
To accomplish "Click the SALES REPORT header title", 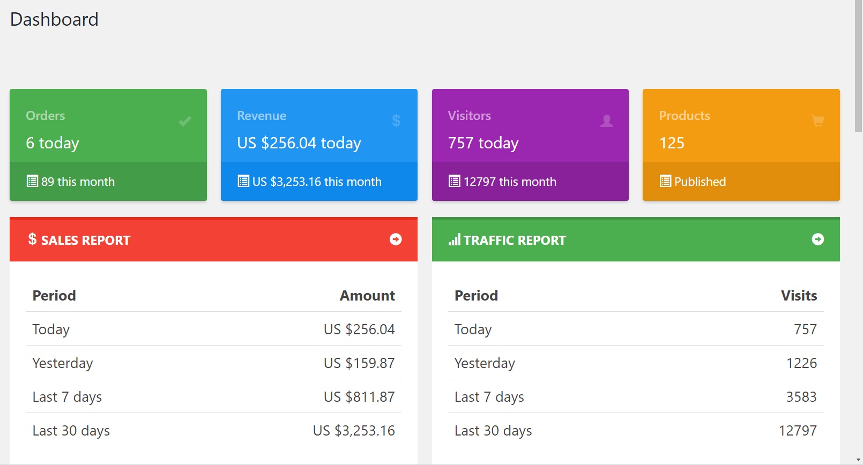I will [x=86, y=241].
